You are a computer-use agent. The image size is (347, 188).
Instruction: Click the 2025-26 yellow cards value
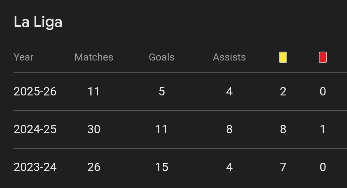pyautogui.click(x=283, y=92)
